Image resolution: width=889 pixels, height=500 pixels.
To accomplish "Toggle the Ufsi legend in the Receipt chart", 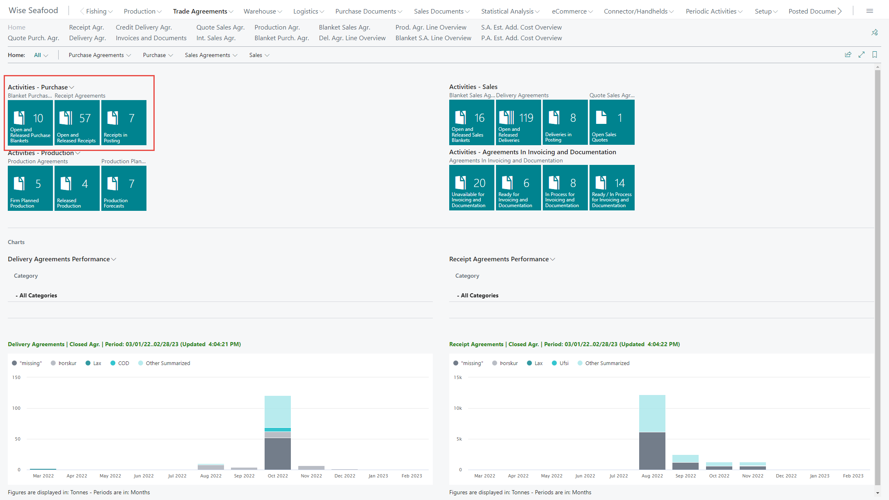I will tap(560, 363).
